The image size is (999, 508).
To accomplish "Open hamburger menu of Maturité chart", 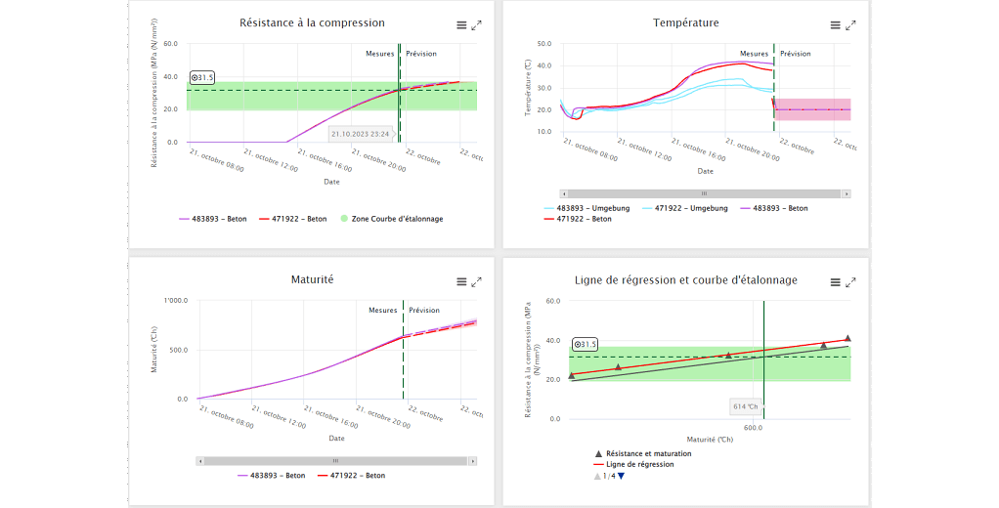I will tap(461, 282).
